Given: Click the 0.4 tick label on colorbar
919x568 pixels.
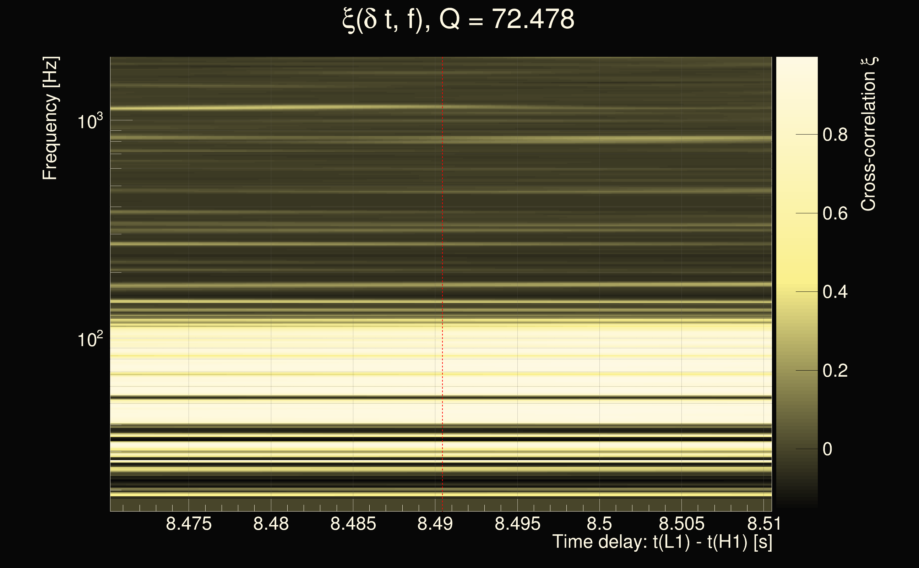Looking at the screenshot, I should pyautogui.click(x=835, y=292).
